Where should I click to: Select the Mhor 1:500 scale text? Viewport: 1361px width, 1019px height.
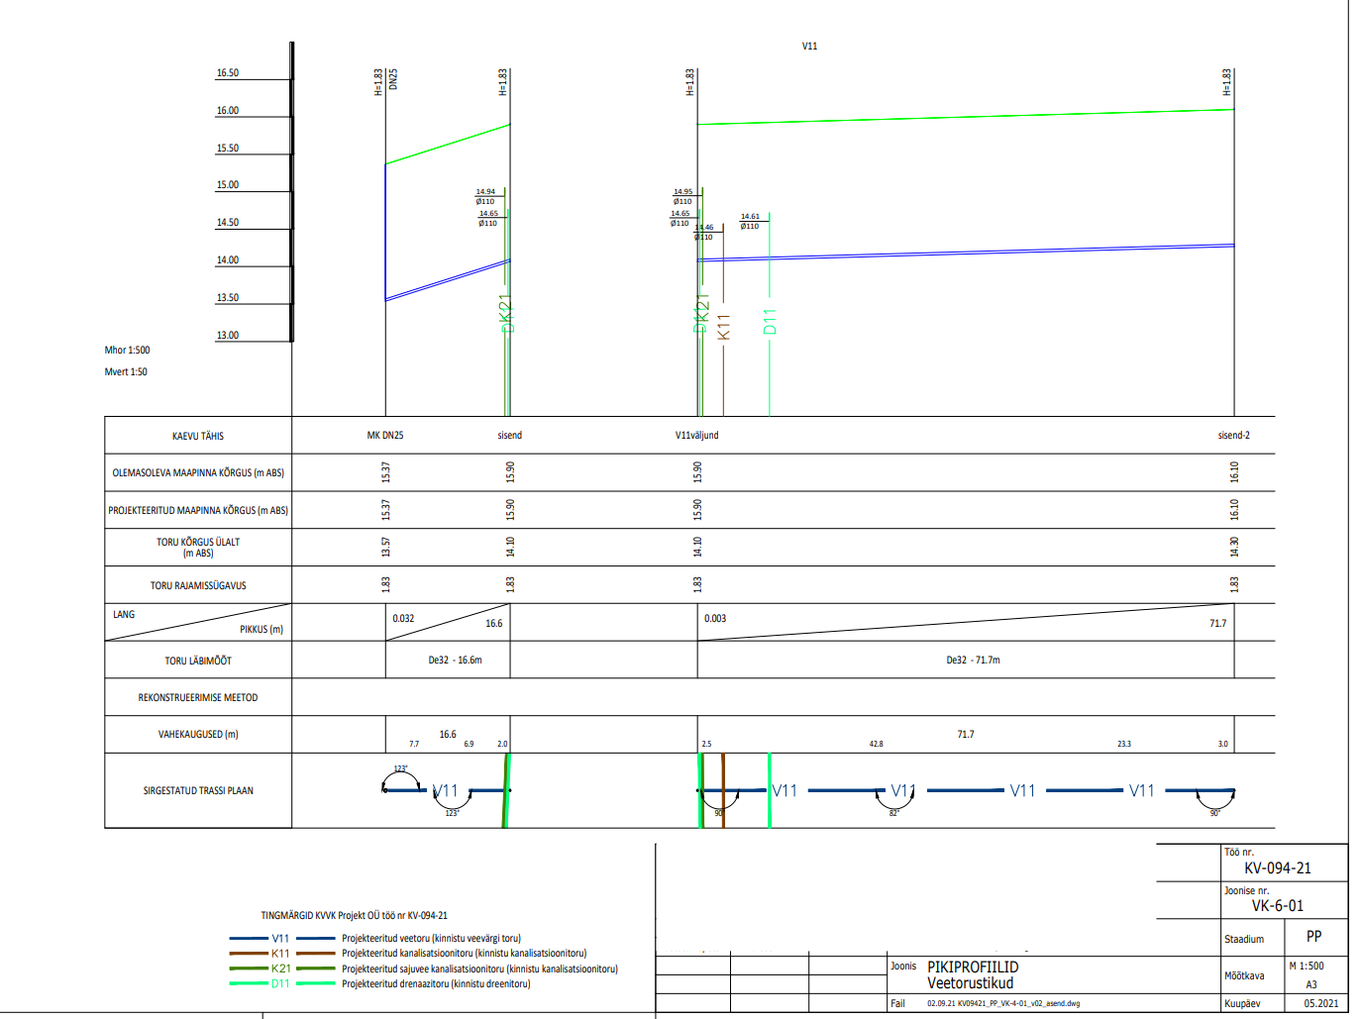pyautogui.click(x=127, y=350)
